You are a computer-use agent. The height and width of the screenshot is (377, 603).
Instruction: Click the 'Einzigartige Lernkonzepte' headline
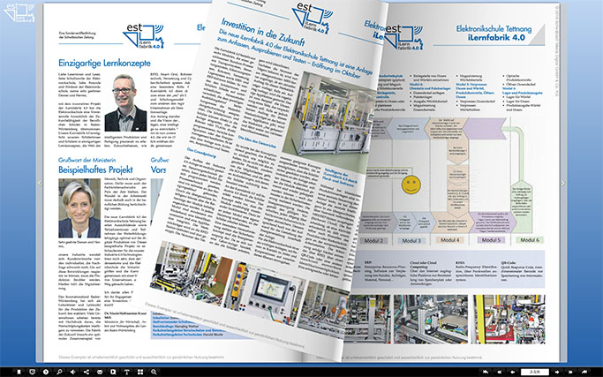click(x=104, y=63)
